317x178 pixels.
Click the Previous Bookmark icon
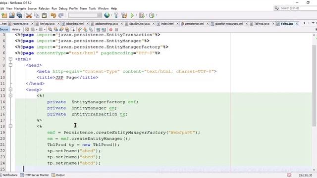pos(79,30)
